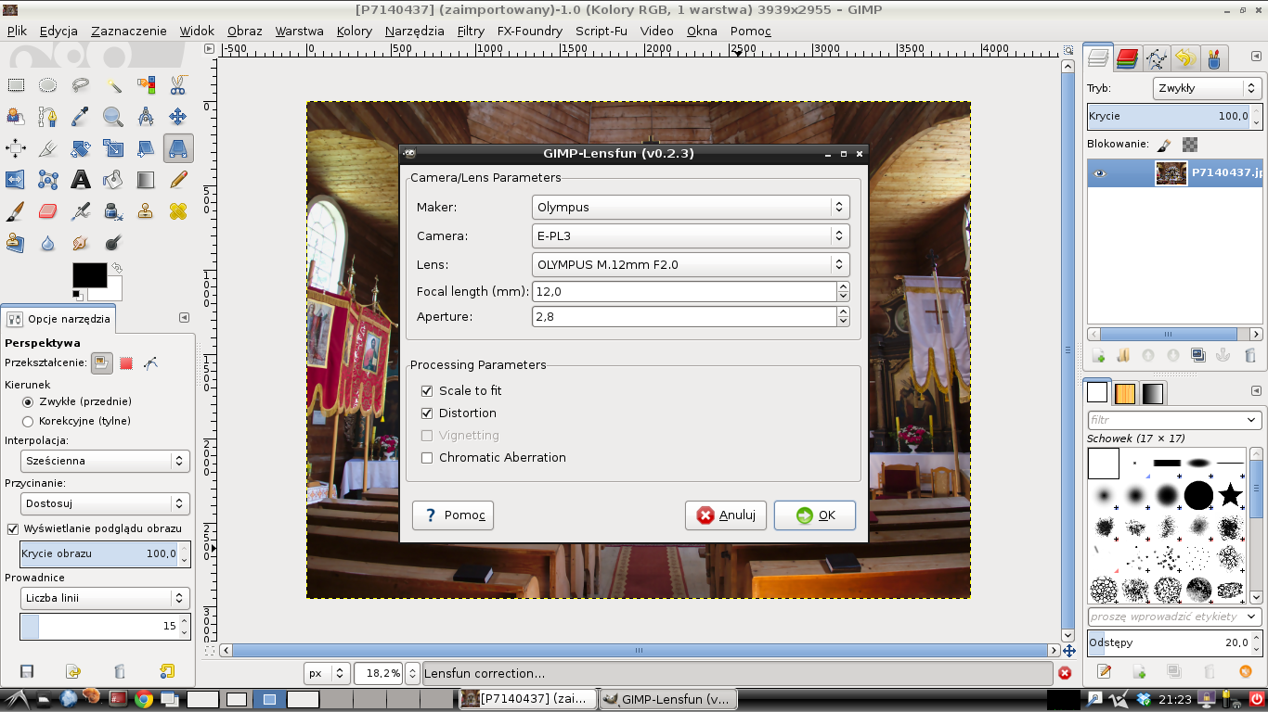This screenshot has width=1268, height=712.
Task: Hide the P7140437 layer with the eye icon
Action: (x=1100, y=173)
